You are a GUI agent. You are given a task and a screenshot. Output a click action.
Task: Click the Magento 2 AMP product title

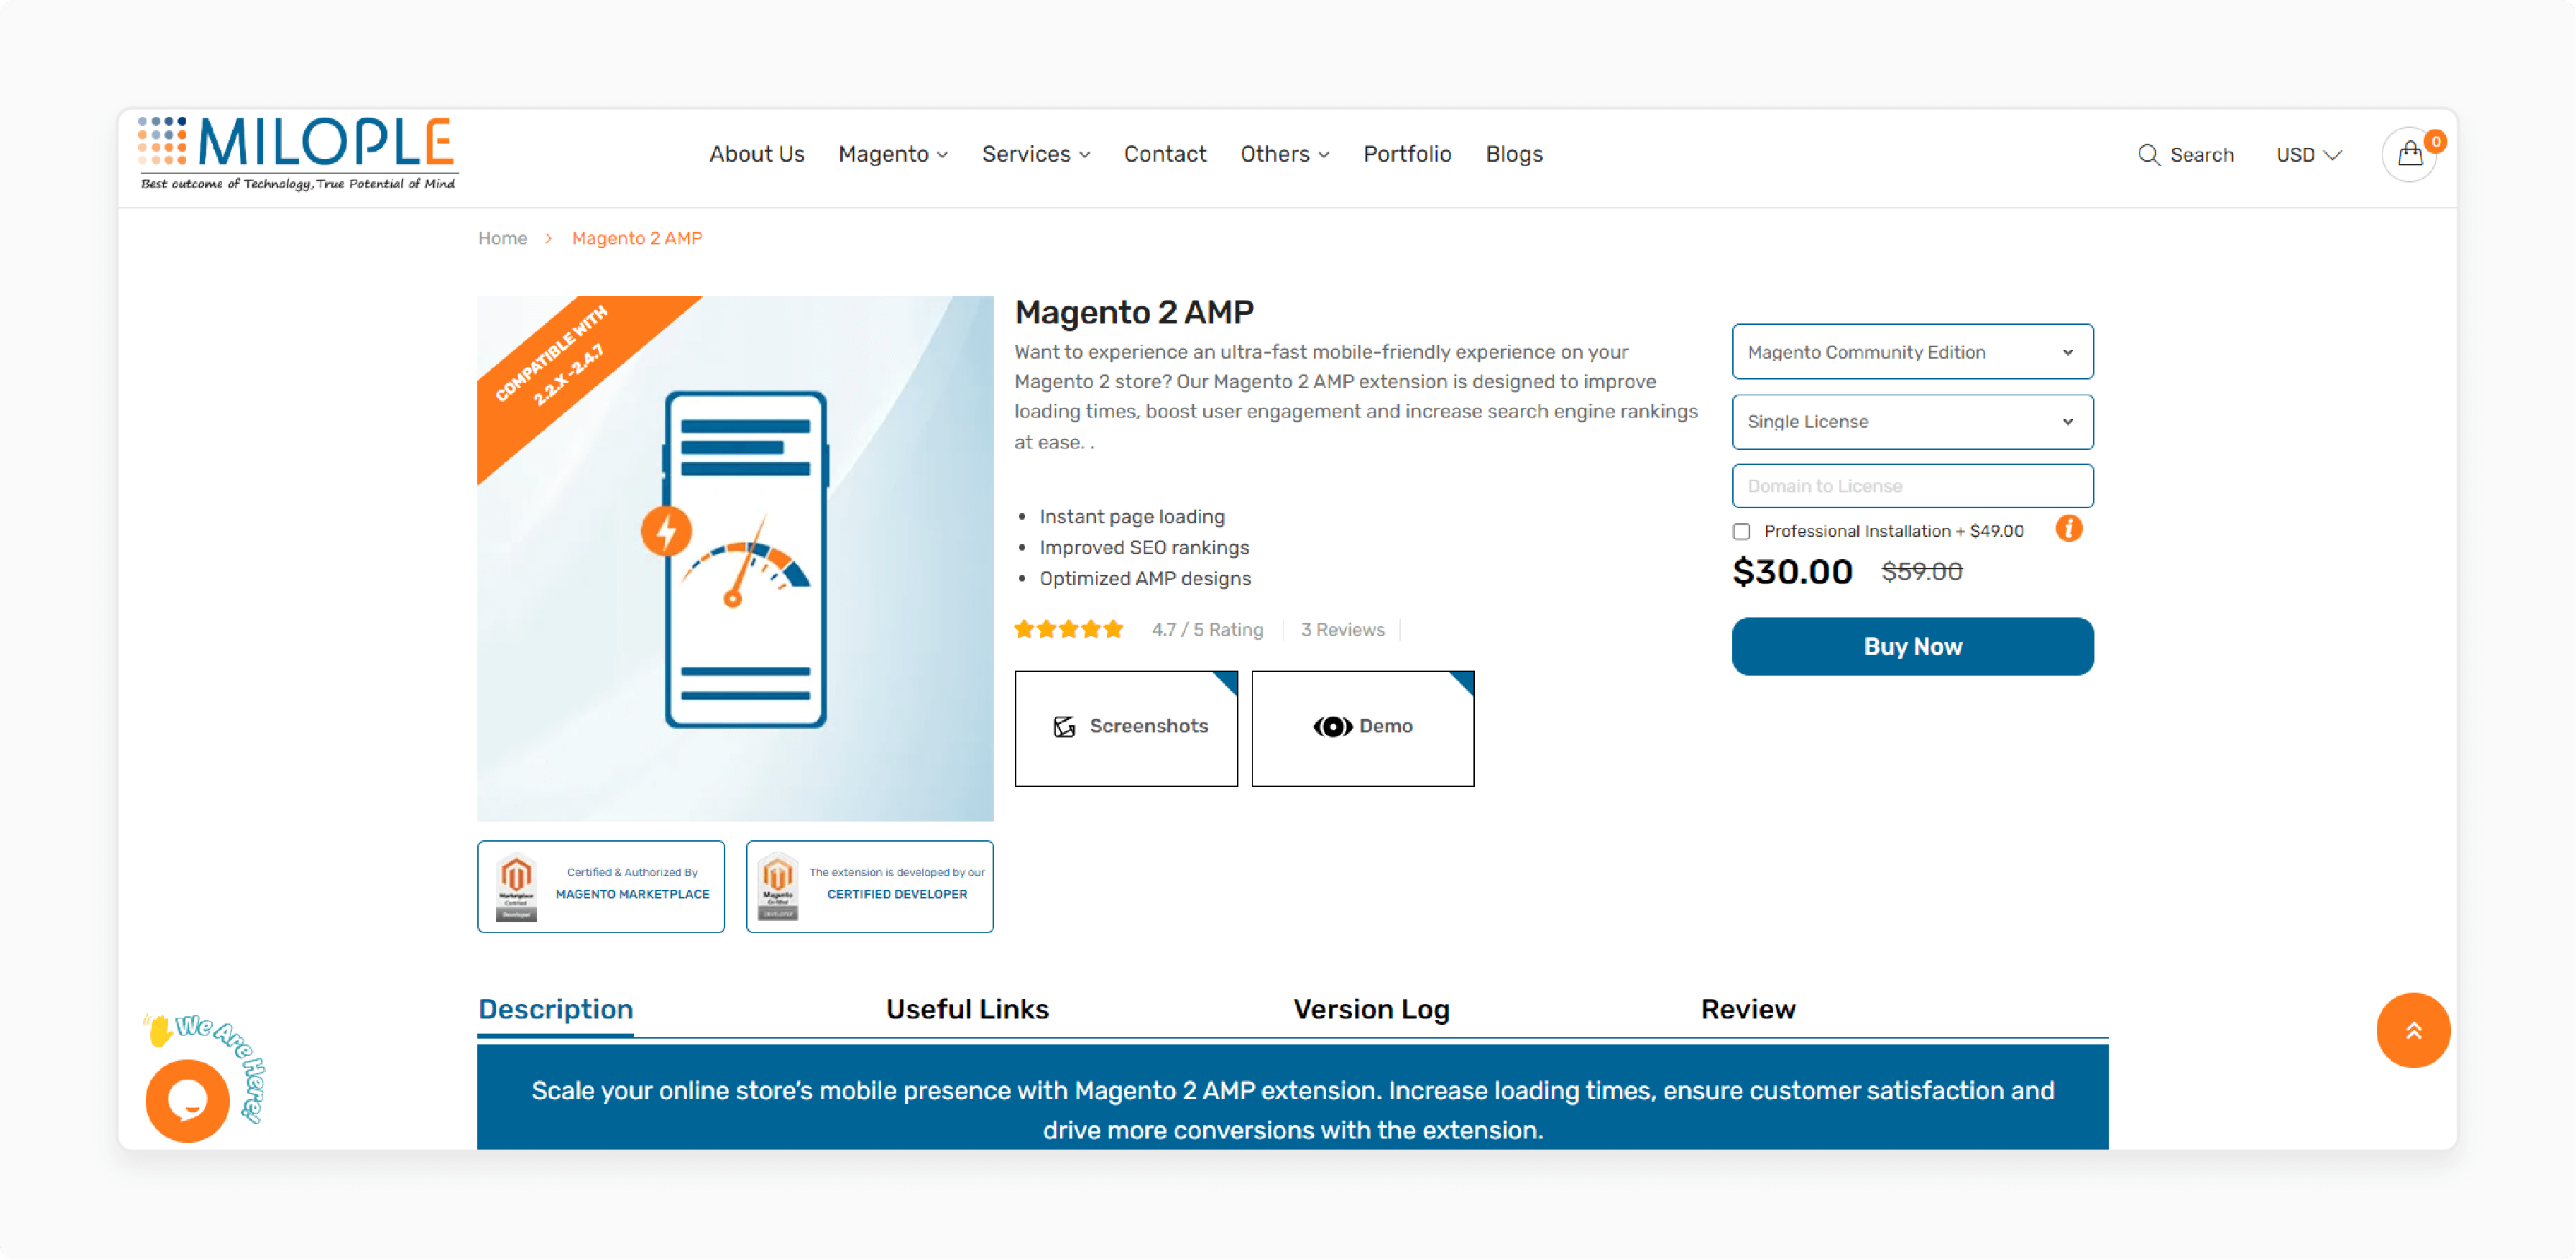coord(1133,312)
